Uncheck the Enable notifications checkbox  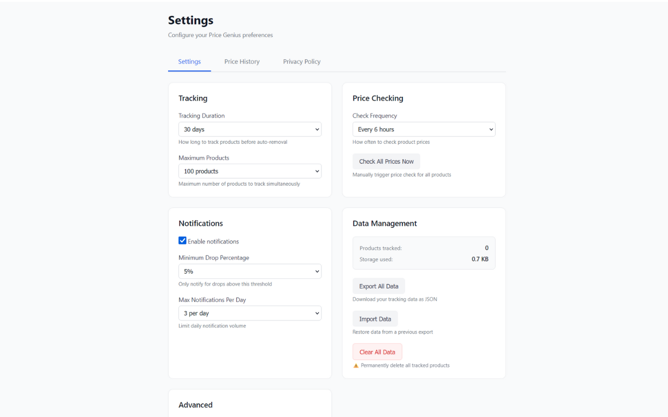(183, 241)
